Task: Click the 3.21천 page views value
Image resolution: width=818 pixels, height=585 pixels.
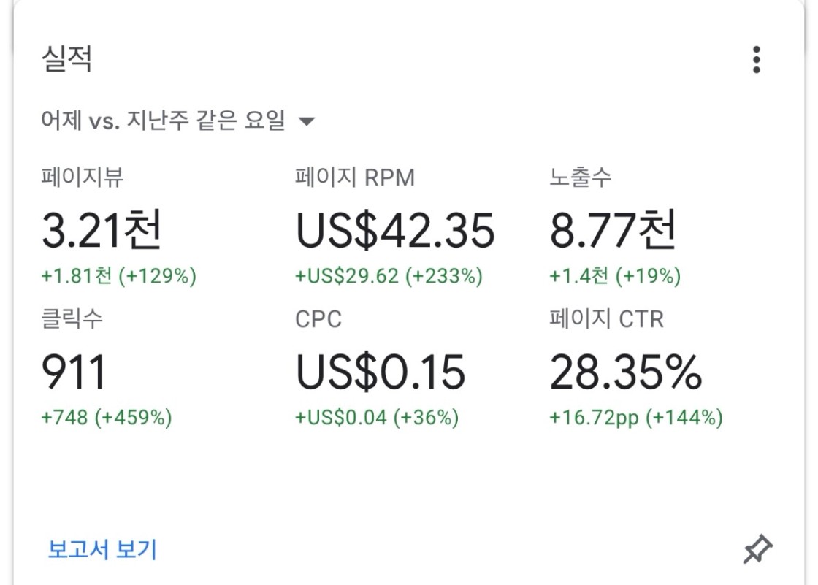Action: pos(102,230)
